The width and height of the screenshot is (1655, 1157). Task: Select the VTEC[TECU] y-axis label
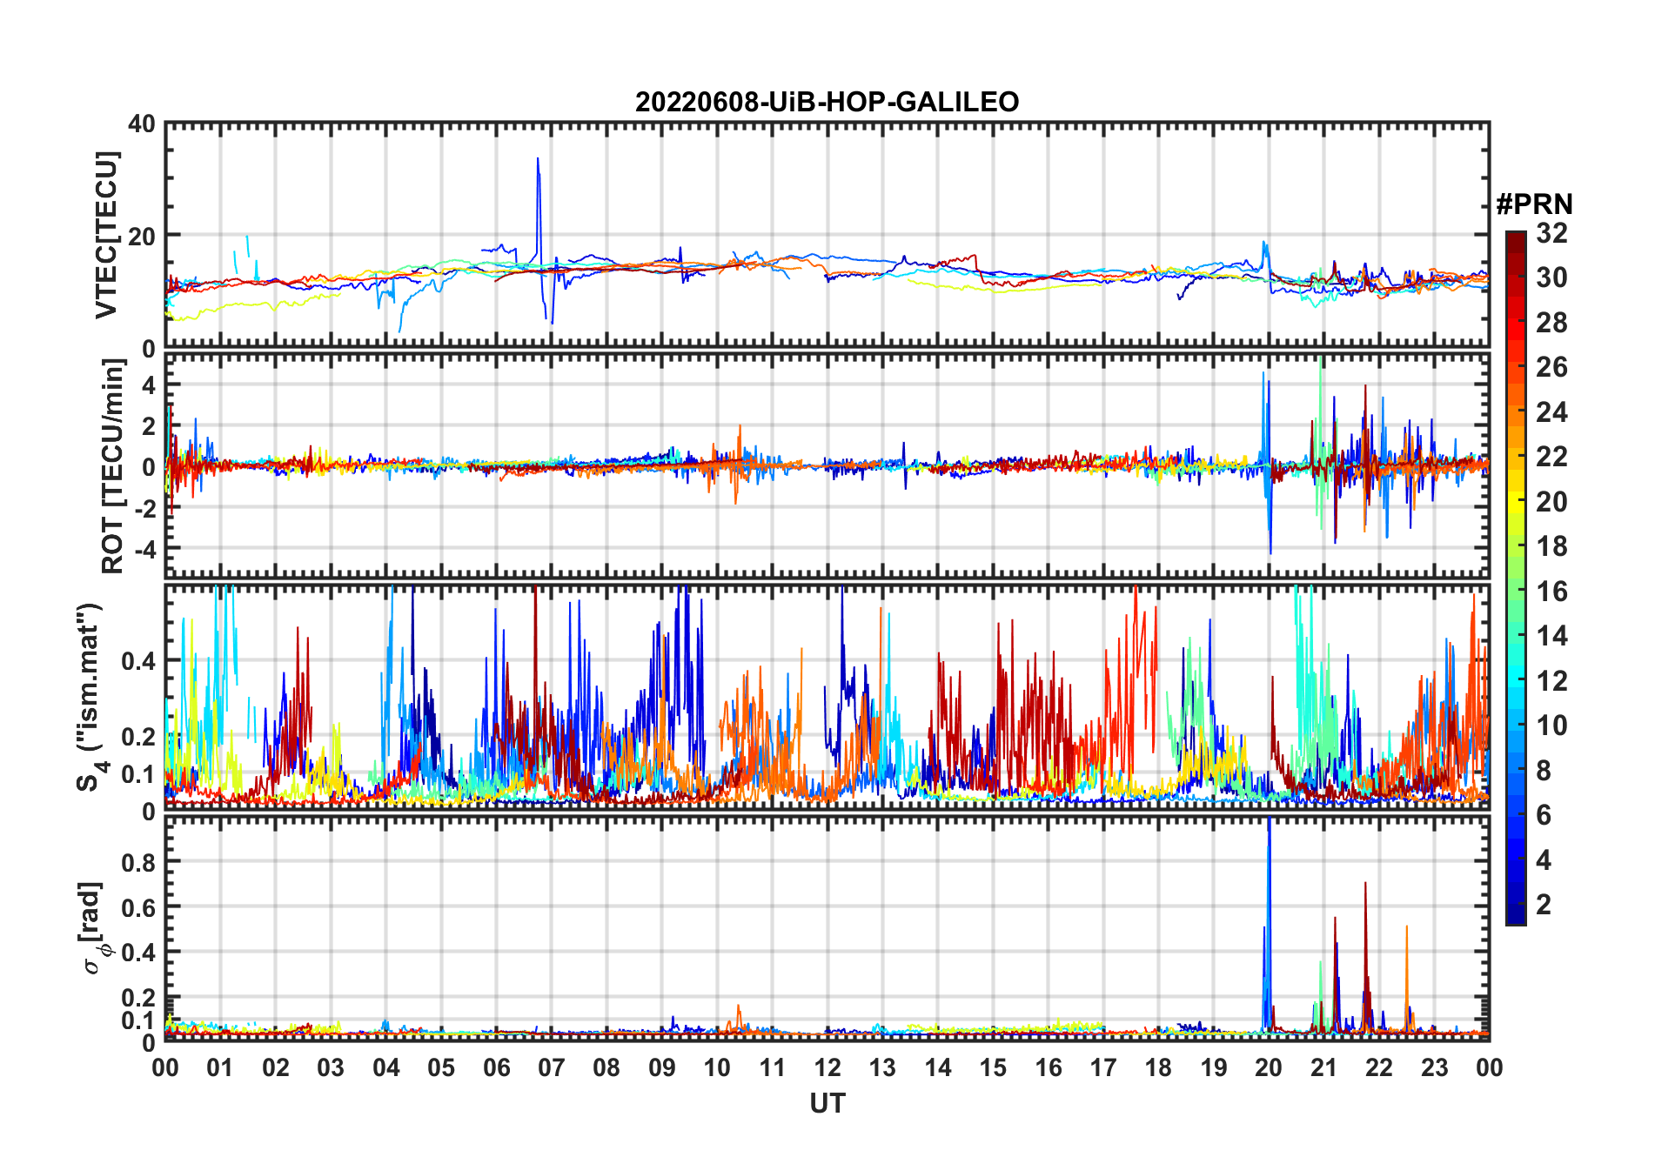pos(106,235)
